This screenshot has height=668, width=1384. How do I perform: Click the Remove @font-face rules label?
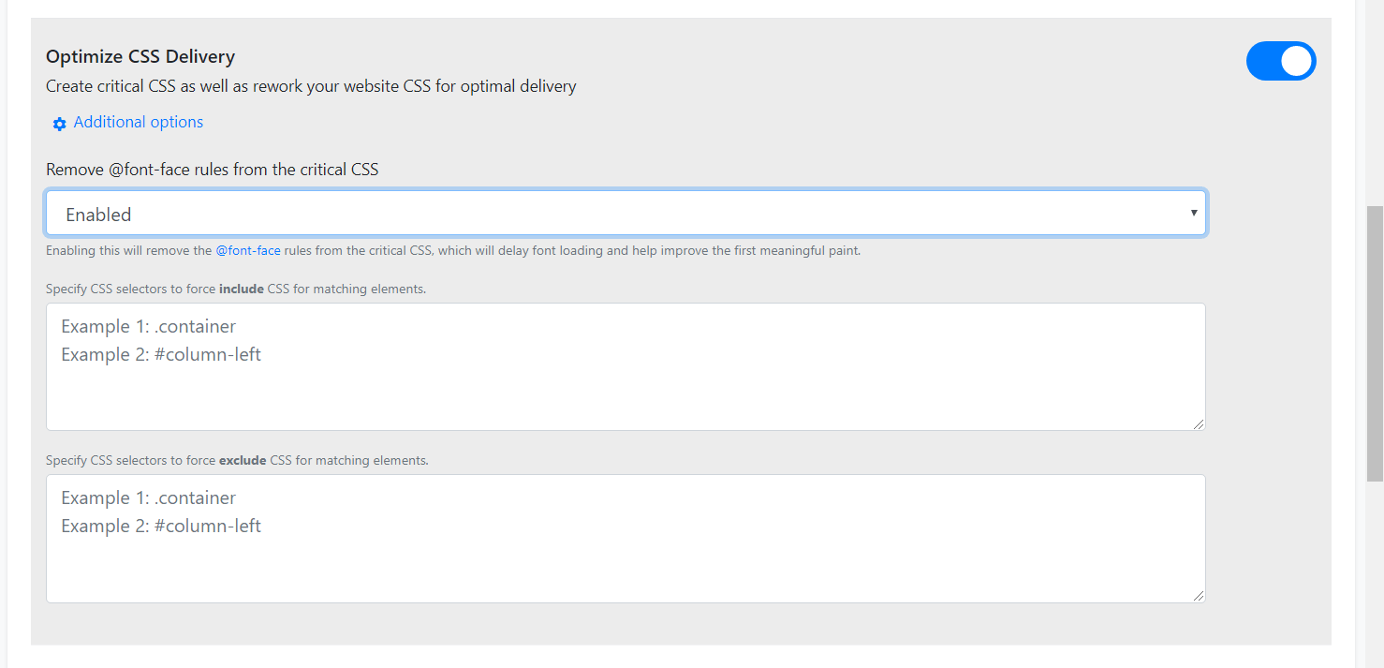213,170
